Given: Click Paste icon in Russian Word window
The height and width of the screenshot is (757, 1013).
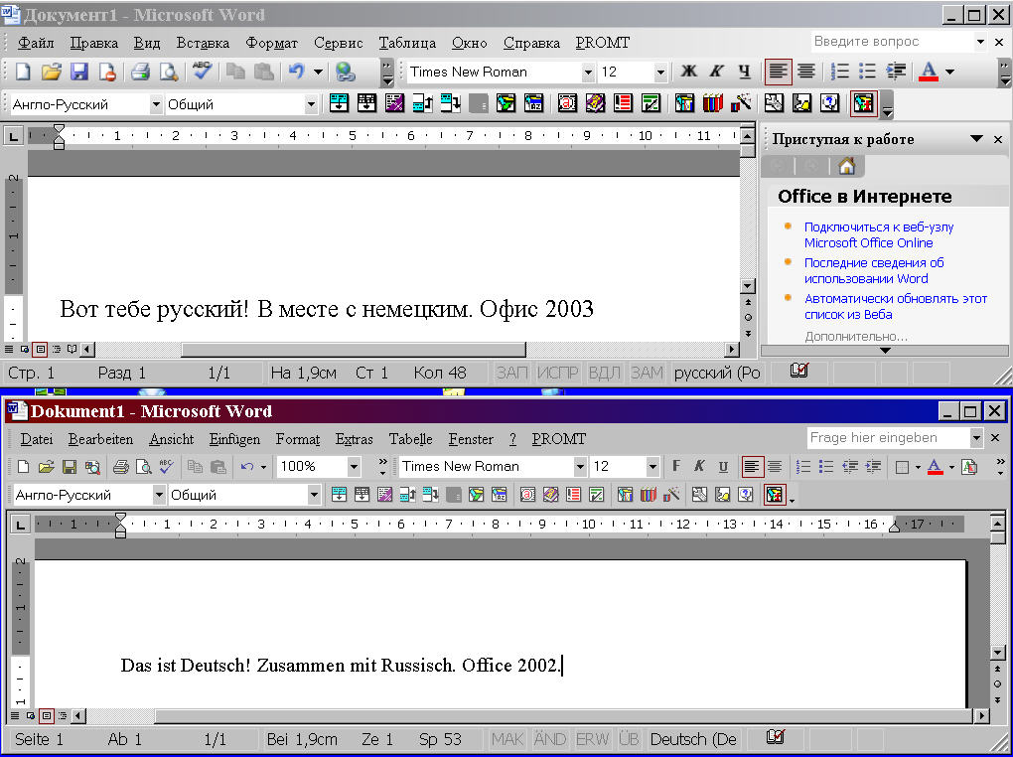Looking at the screenshot, I should (263, 72).
